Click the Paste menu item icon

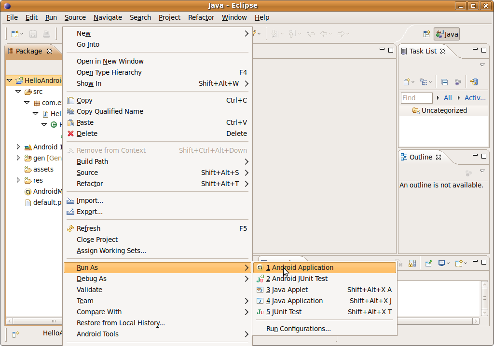[x=70, y=122]
